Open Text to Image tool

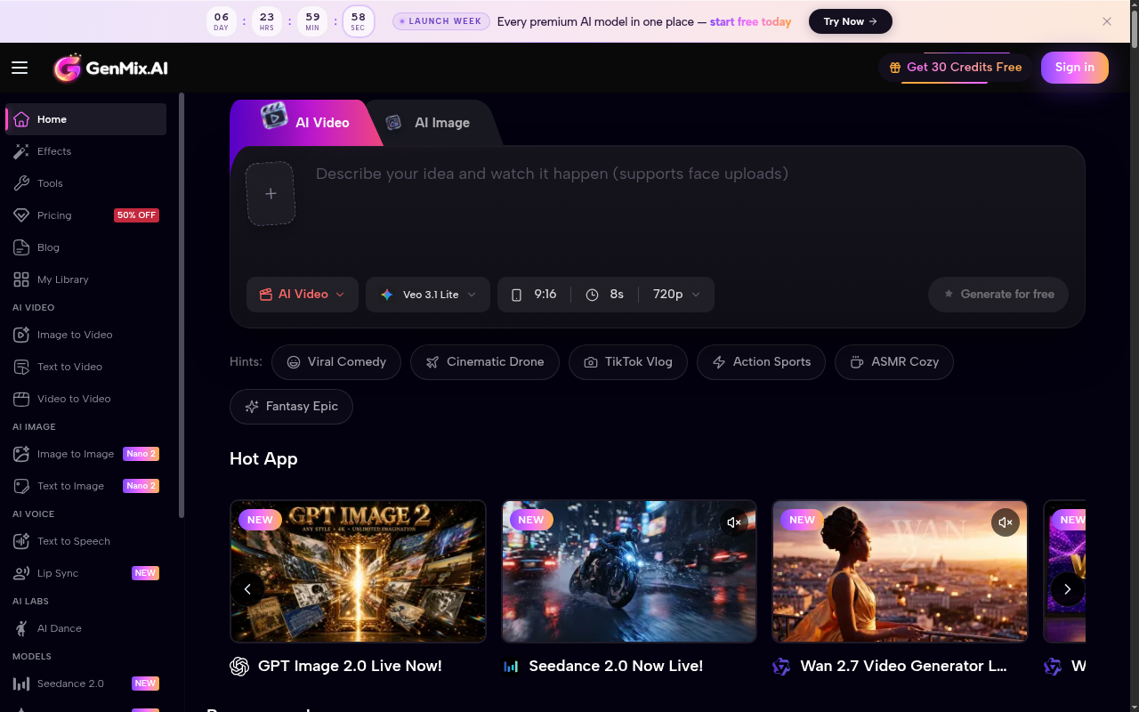tap(85, 486)
